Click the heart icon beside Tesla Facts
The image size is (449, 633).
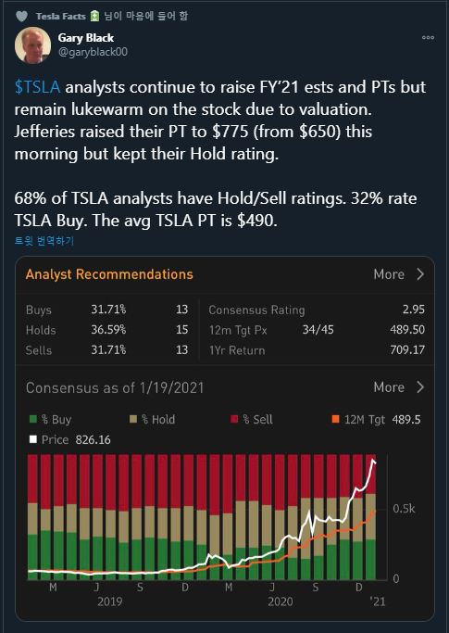[x=21, y=16]
